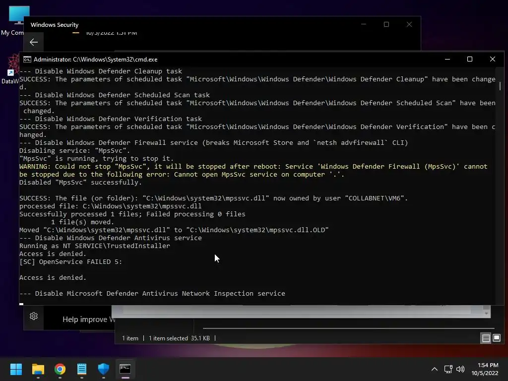The height and width of the screenshot is (381, 508).
Task: Switch to cmd.exe taskbar icon
Action: point(125,369)
